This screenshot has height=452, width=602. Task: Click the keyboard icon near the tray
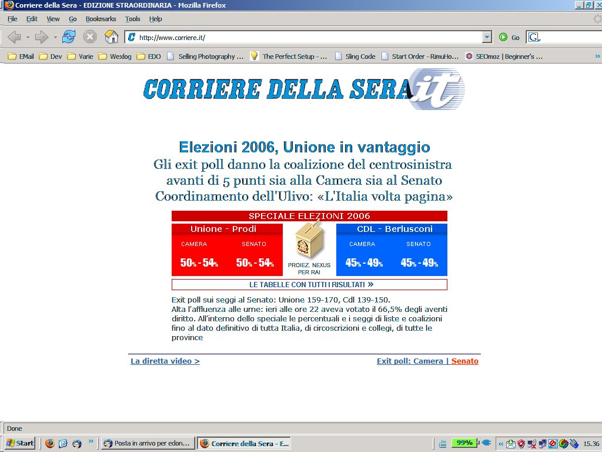pos(442,444)
